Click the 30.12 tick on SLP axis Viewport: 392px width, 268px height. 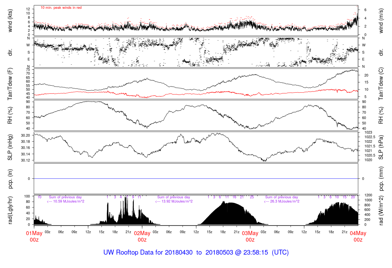point(26,160)
